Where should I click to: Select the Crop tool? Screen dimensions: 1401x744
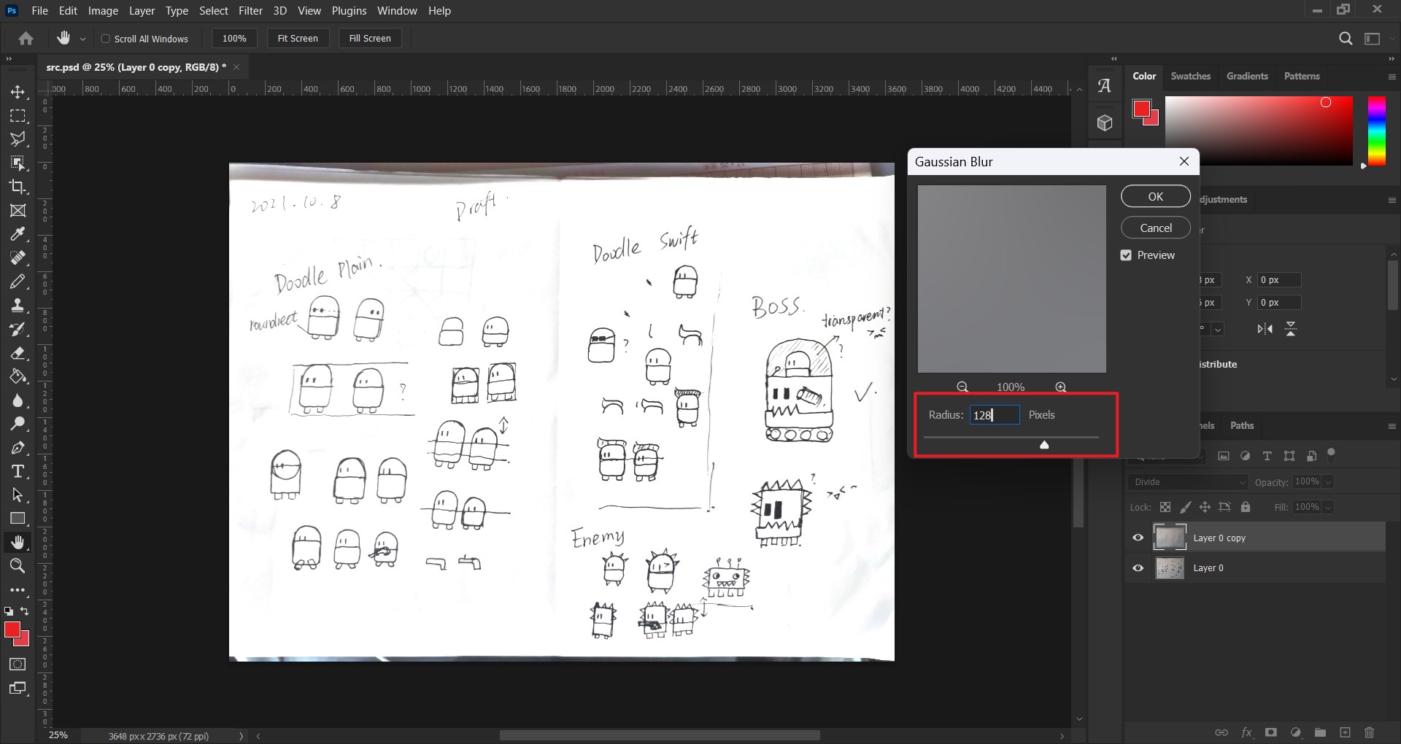point(18,187)
